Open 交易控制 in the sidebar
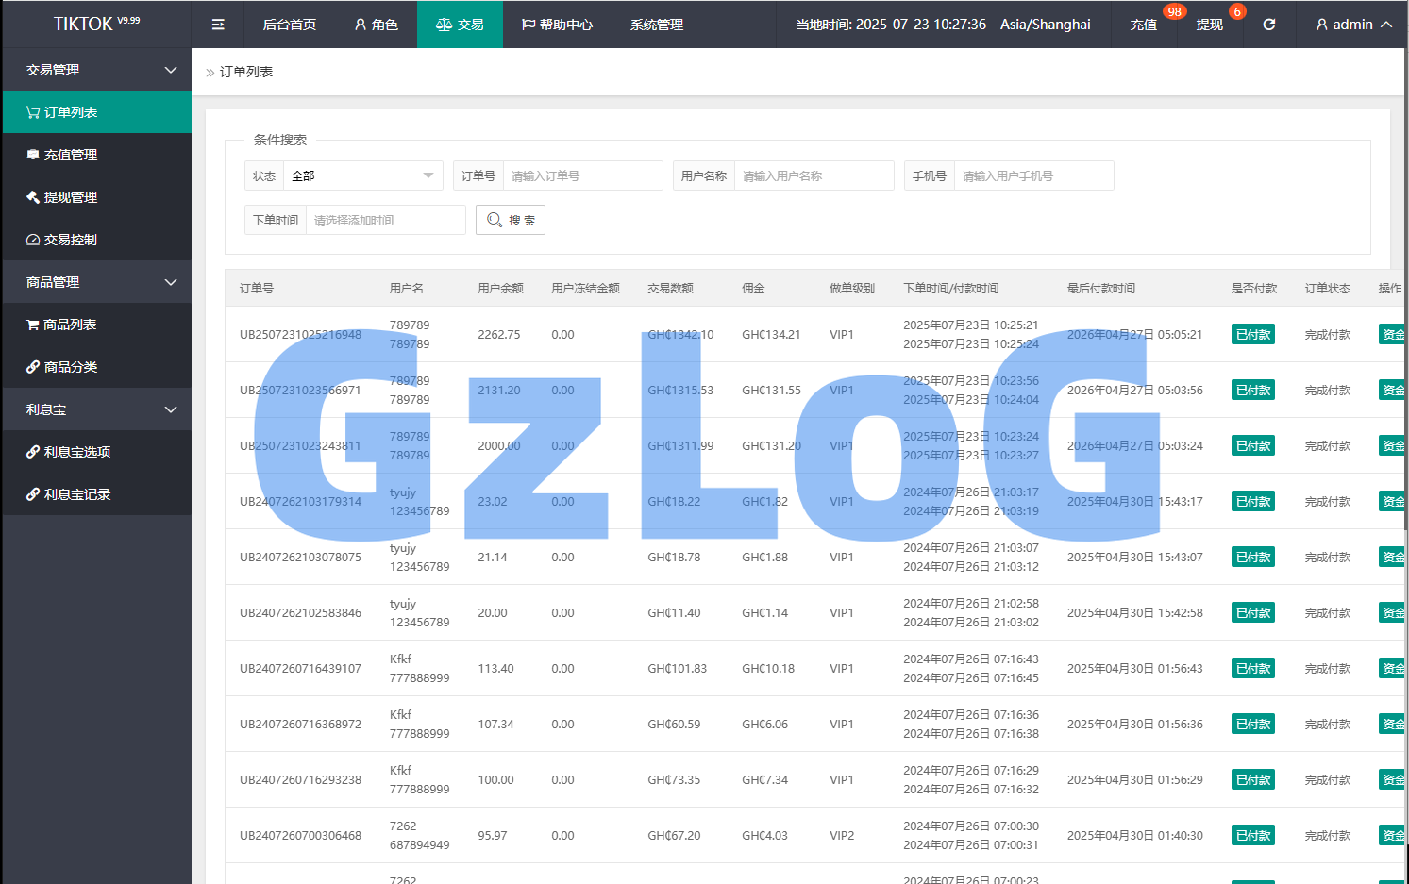This screenshot has width=1409, height=884. (96, 240)
